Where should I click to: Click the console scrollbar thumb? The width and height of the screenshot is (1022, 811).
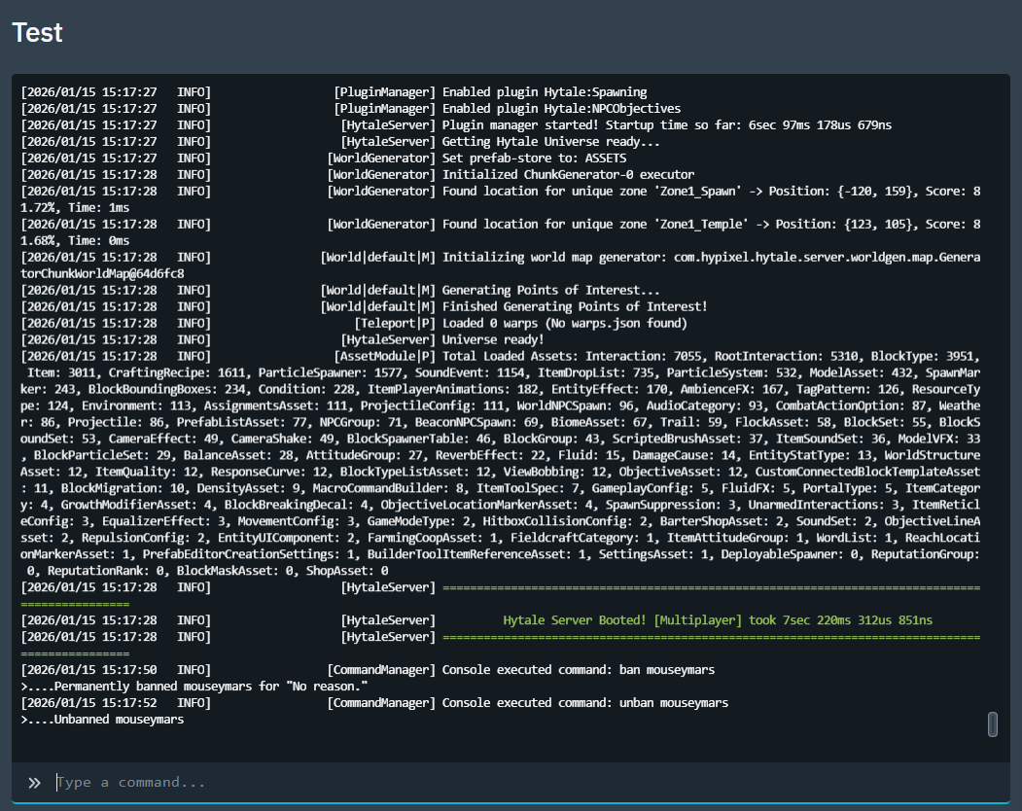993,724
